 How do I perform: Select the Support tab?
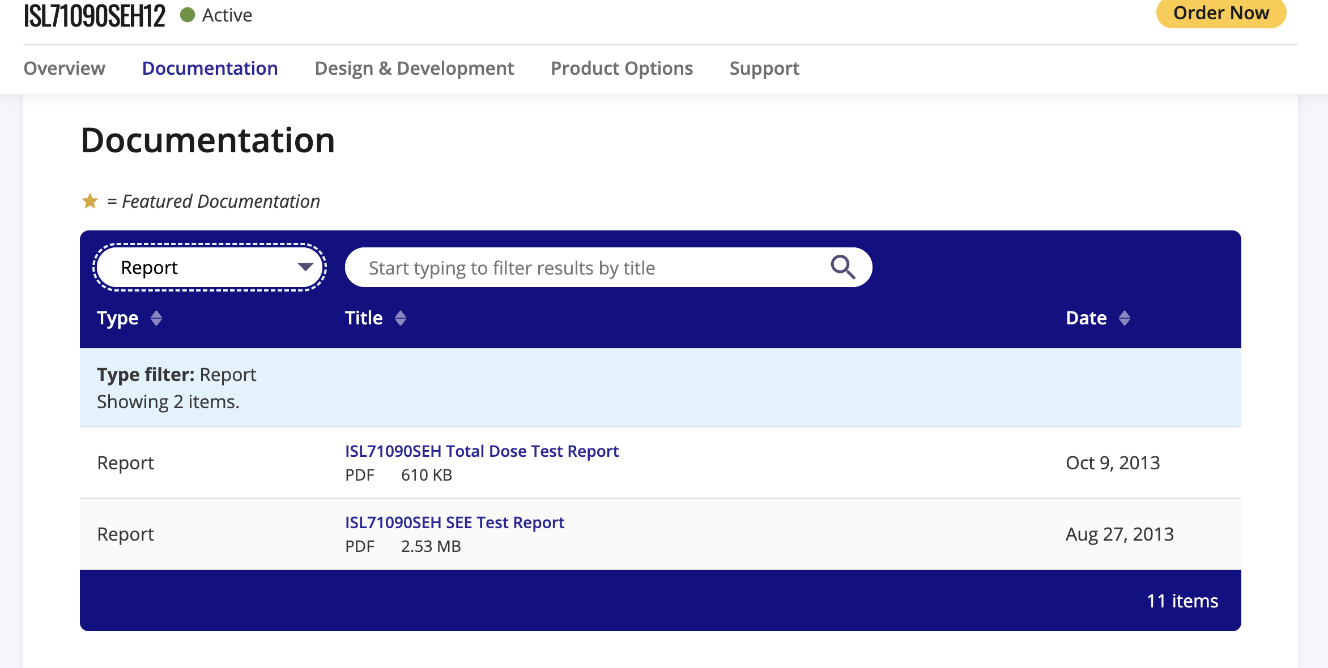pos(764,68)
